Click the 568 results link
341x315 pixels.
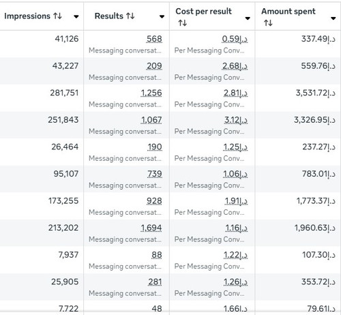tap(154, 39)
